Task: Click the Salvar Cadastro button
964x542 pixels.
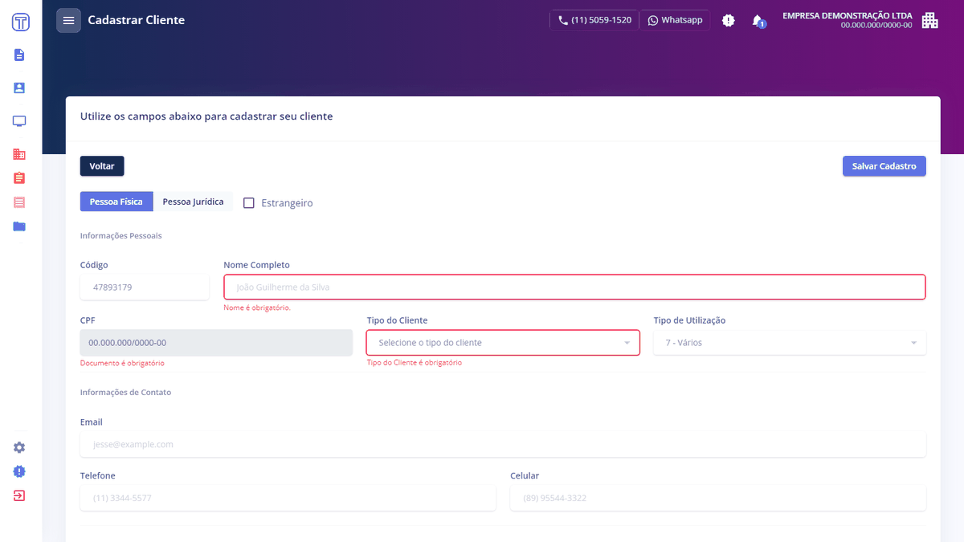Action: 884,166
